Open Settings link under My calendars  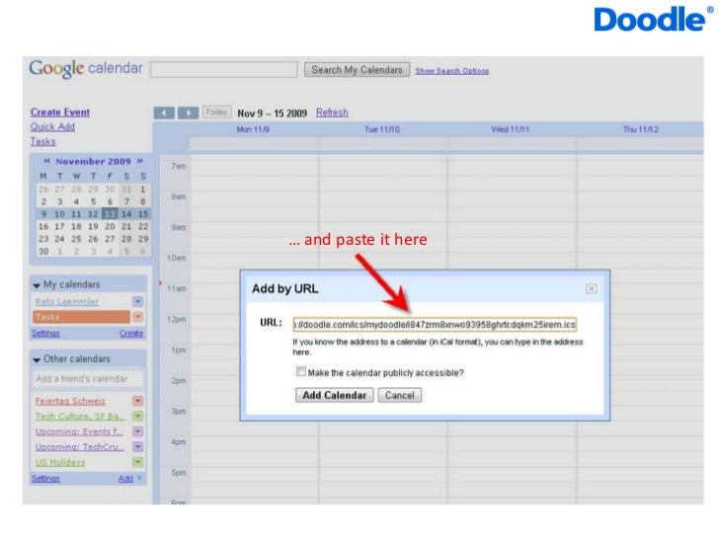(45, 334)
